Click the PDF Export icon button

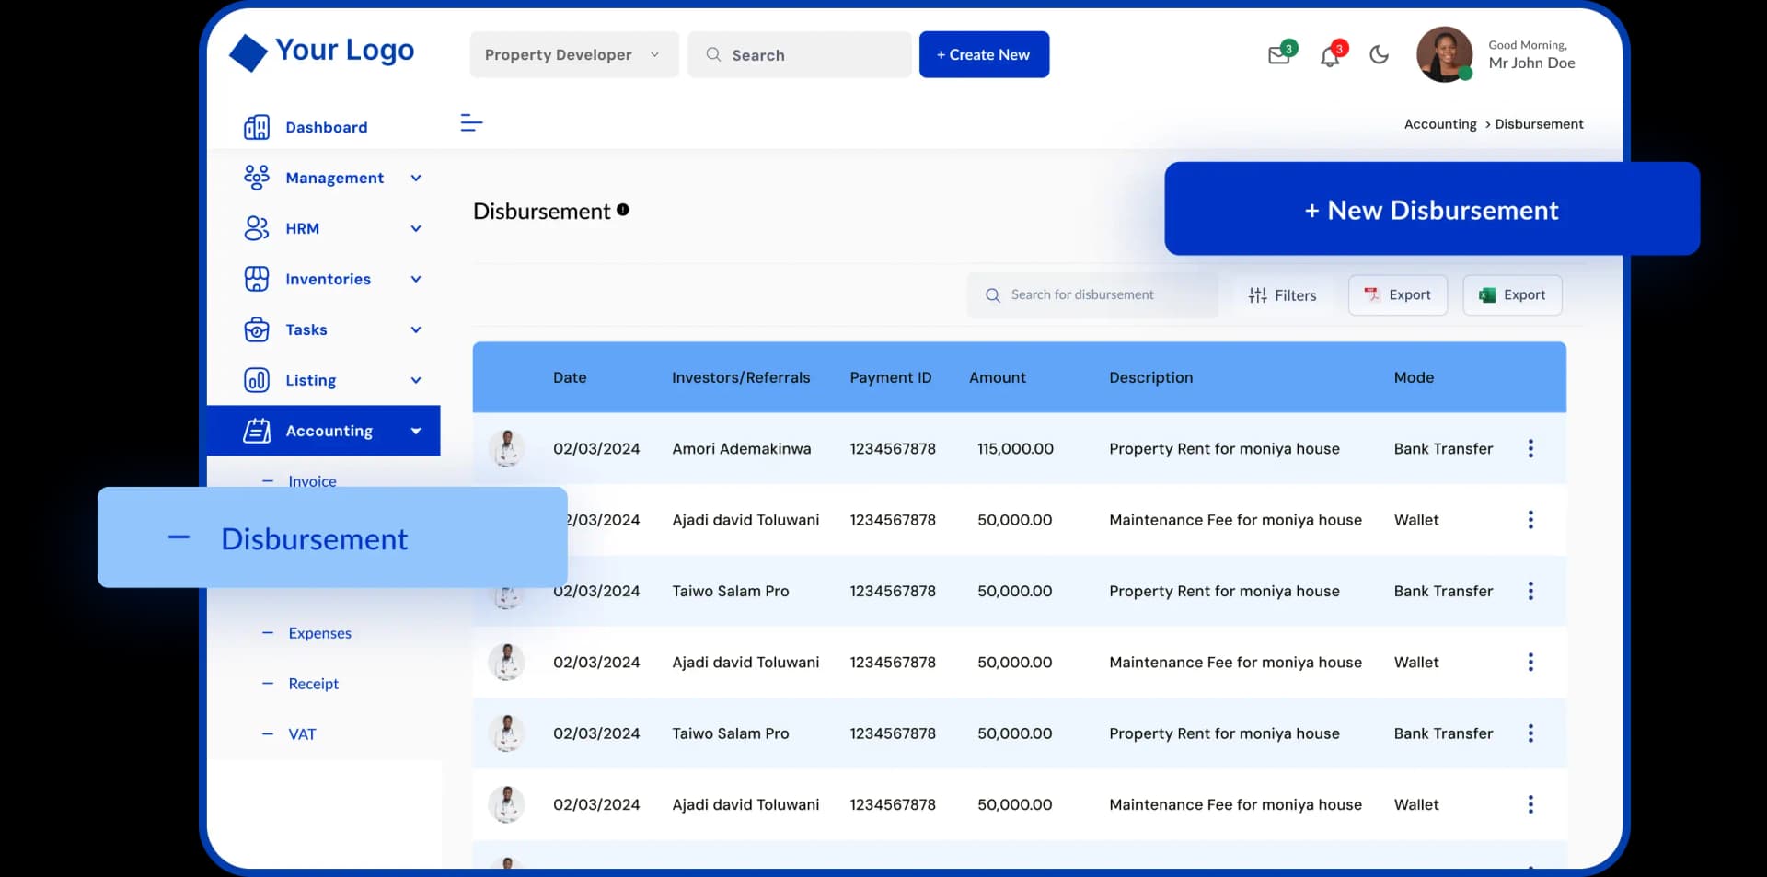[1372, 295]
